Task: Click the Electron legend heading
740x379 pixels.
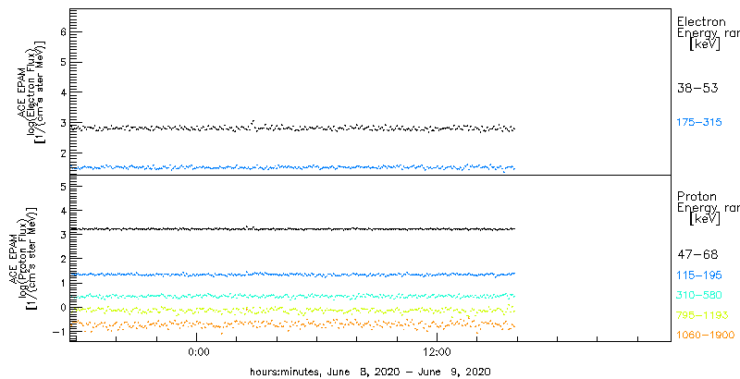Action: [701, 21]
